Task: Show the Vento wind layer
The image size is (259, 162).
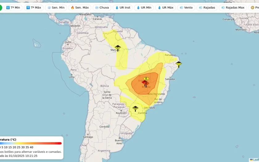Action: pyautogui.click(x=186, y=7)
